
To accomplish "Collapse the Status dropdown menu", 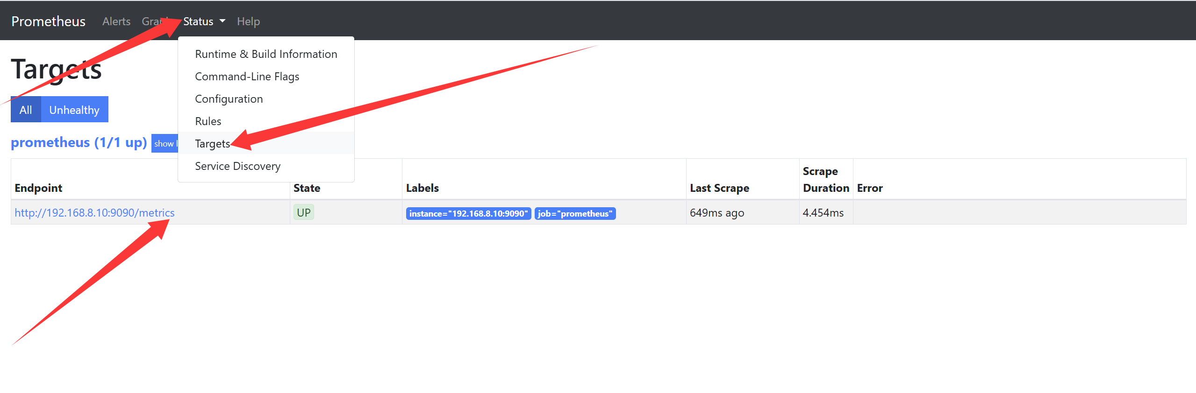I will 204,21.
